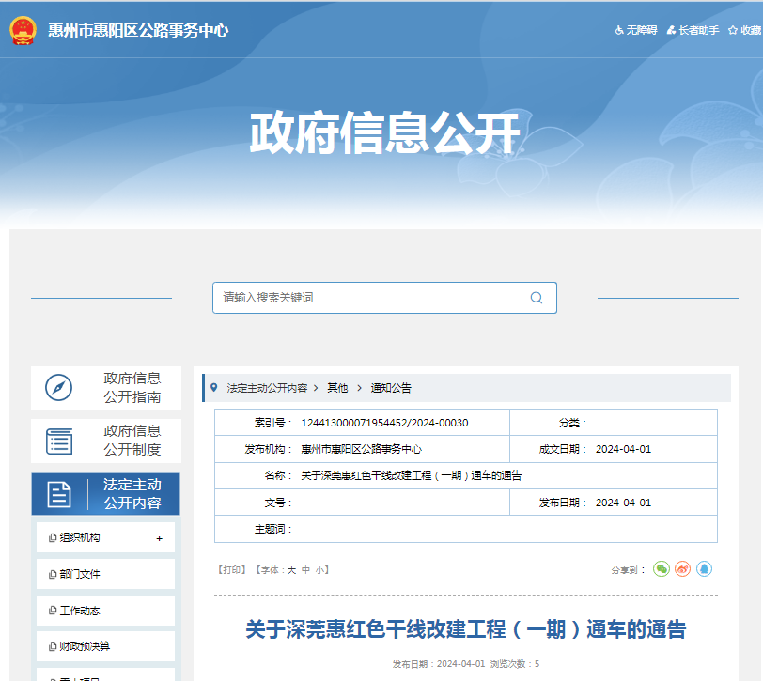The image size is (763, 681).
Task: Open the 无障碍 accessibility mode
Action: click(x=636, y=30)
